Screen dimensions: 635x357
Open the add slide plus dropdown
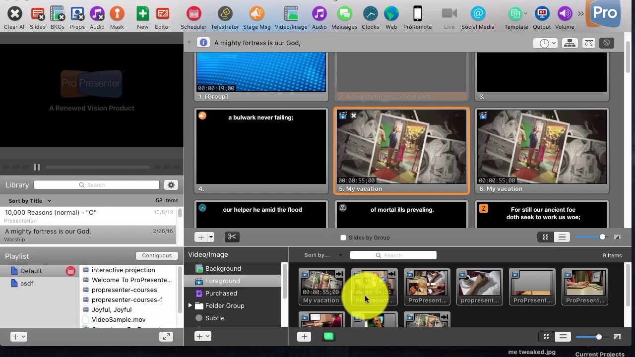[204, 237]
